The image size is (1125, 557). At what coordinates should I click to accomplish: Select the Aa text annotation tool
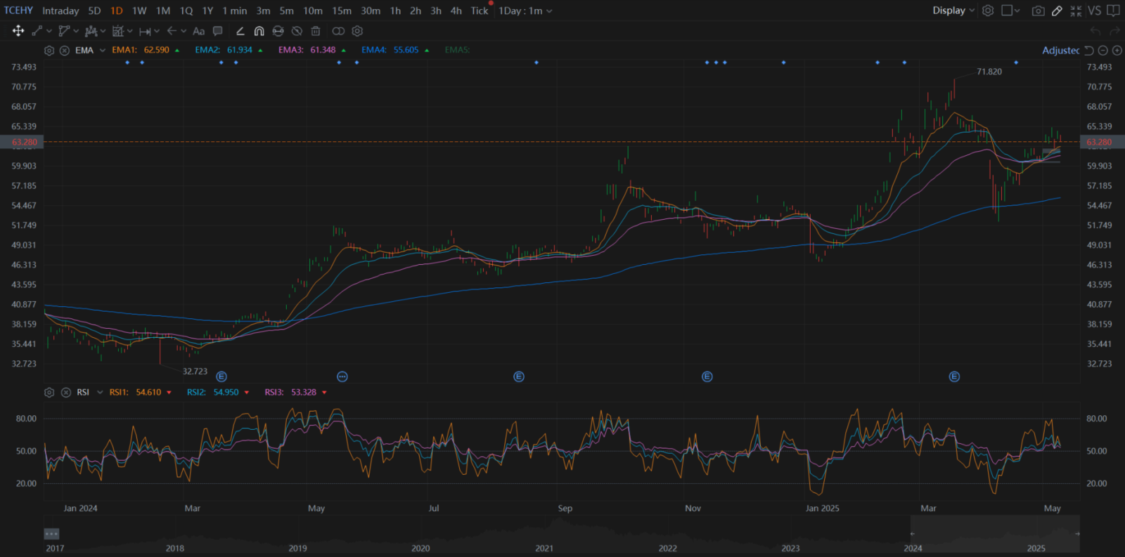point(199,31)
